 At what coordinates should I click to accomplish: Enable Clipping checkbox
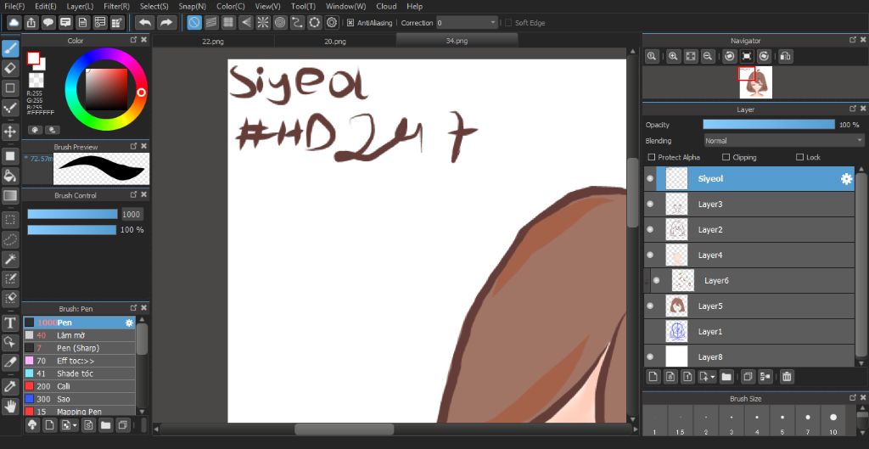[726, 157]
